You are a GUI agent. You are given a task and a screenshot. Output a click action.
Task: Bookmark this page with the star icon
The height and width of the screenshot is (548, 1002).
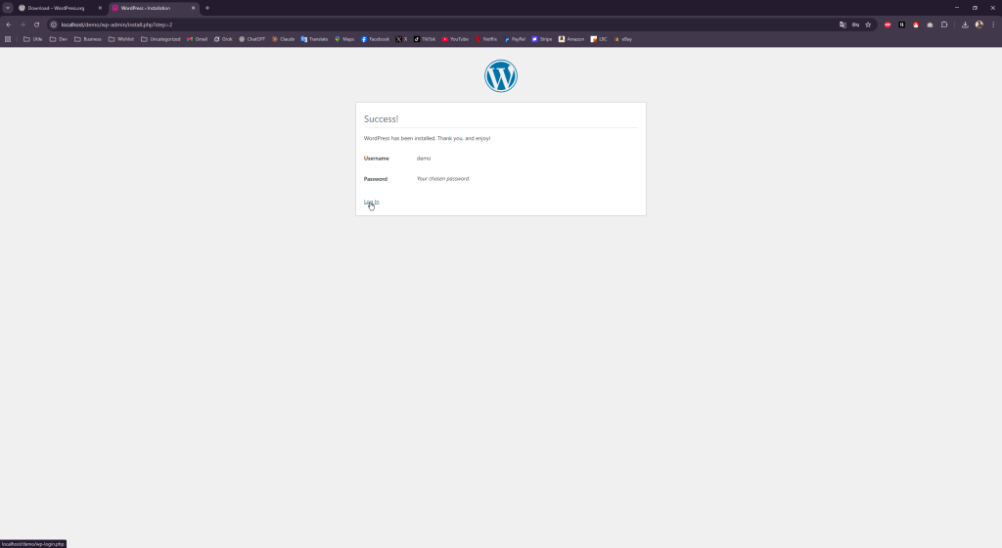868,24
